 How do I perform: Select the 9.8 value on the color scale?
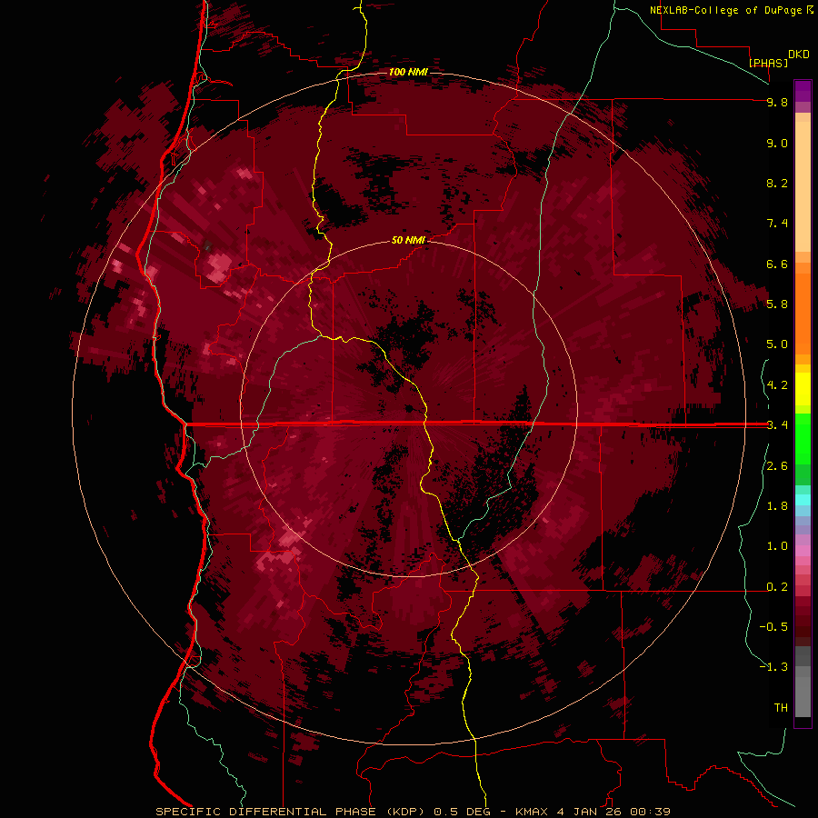coord(777,102)
